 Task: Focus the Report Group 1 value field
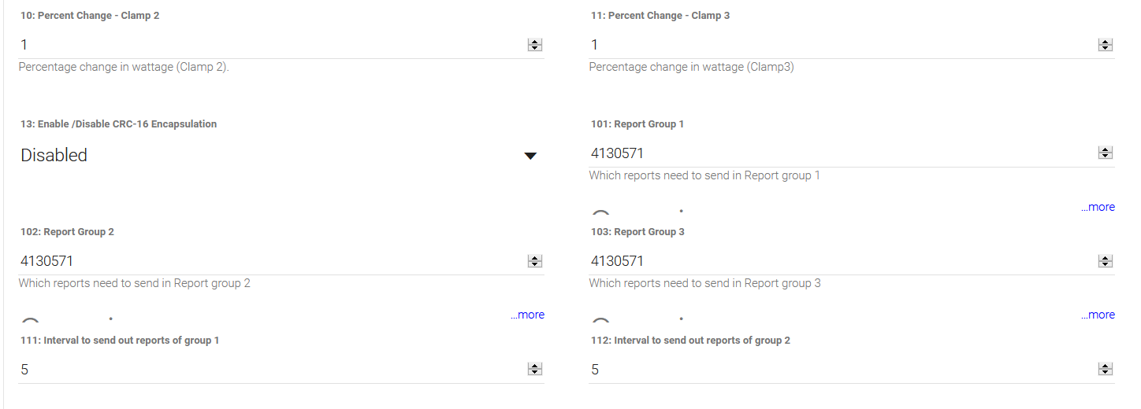pos(839,153)
